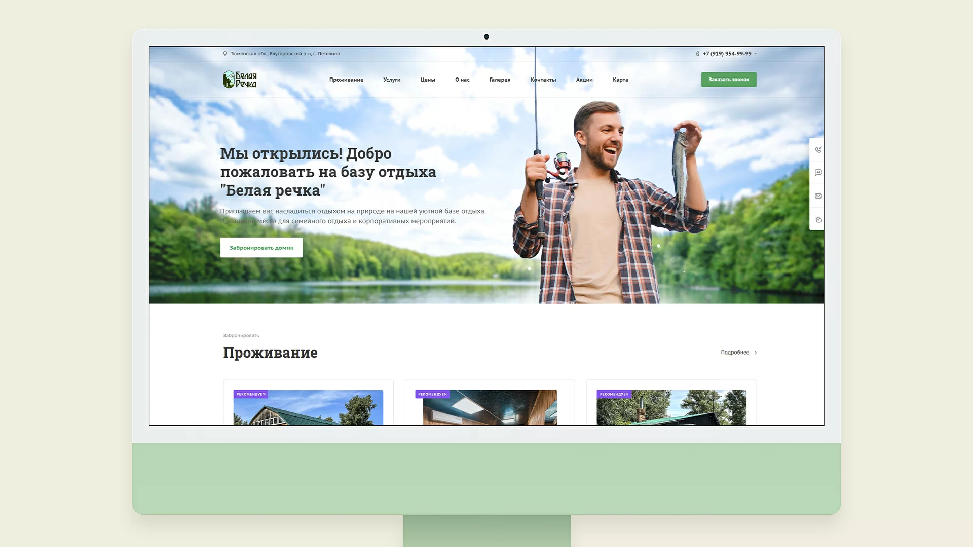Click the callback phone icon in side panel

[818, 149]
